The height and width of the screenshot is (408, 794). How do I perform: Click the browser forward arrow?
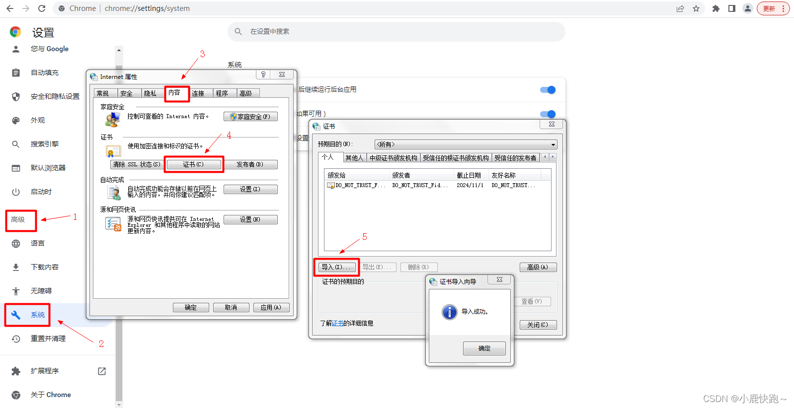point(26,8)
